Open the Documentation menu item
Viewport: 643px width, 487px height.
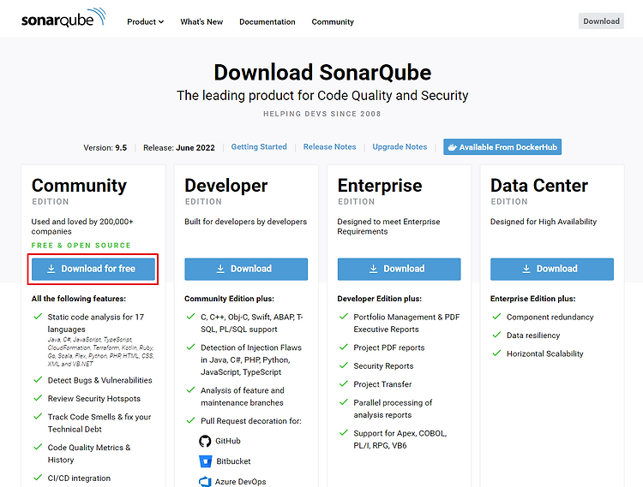click(267, 21)
